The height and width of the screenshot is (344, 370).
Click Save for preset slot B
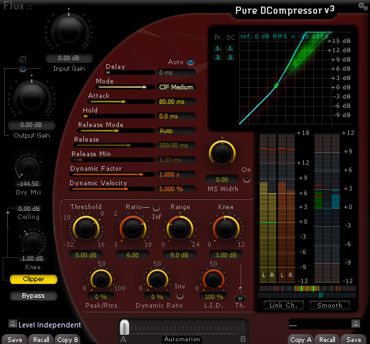pos(353,340)
